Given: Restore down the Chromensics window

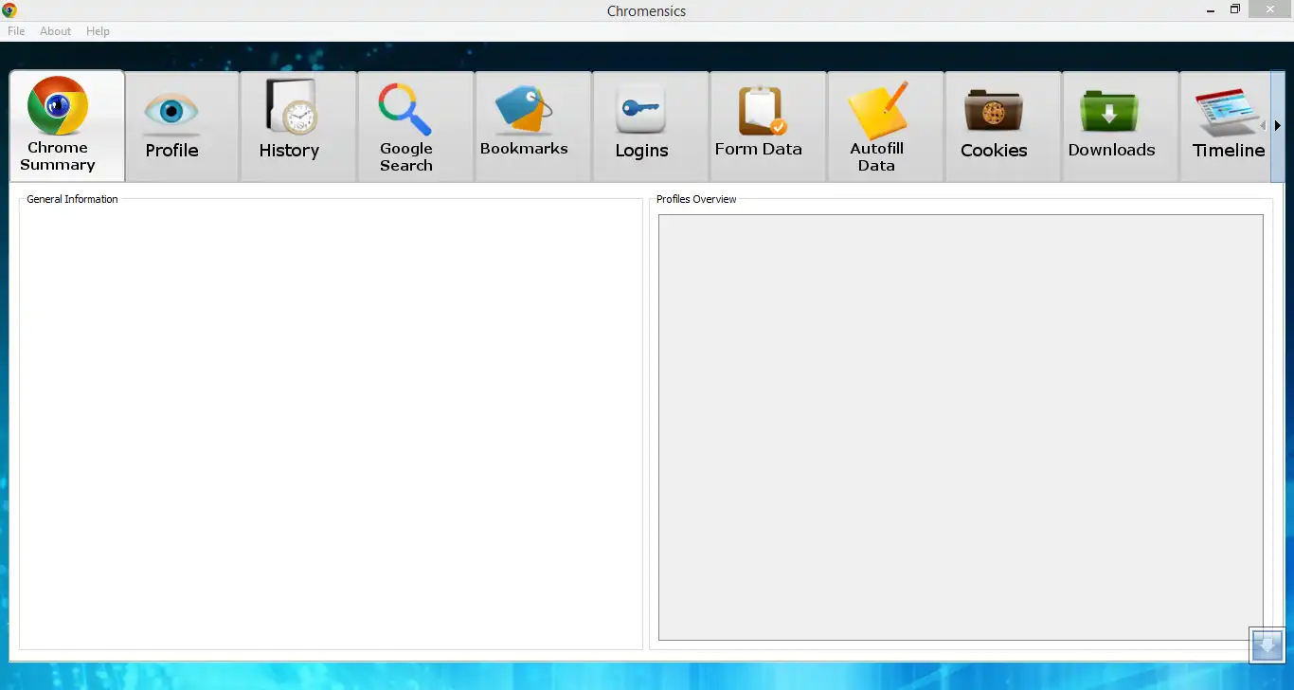Looking at the screenshot, I should [1235, 10].
